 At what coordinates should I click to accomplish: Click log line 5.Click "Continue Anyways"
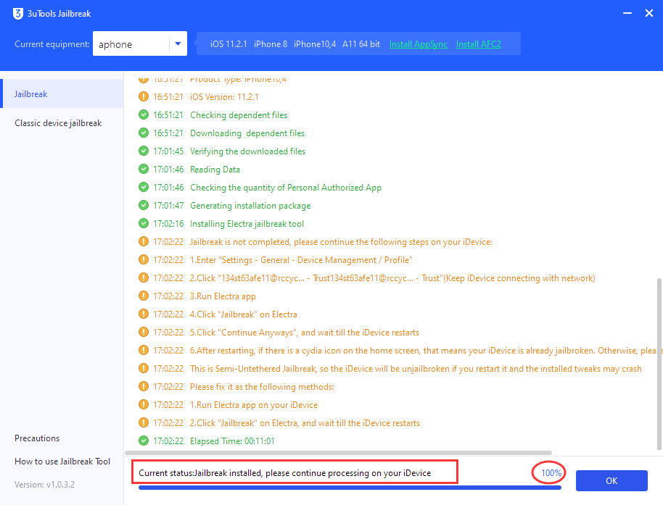pyautogui.click(x=305, y=333)
